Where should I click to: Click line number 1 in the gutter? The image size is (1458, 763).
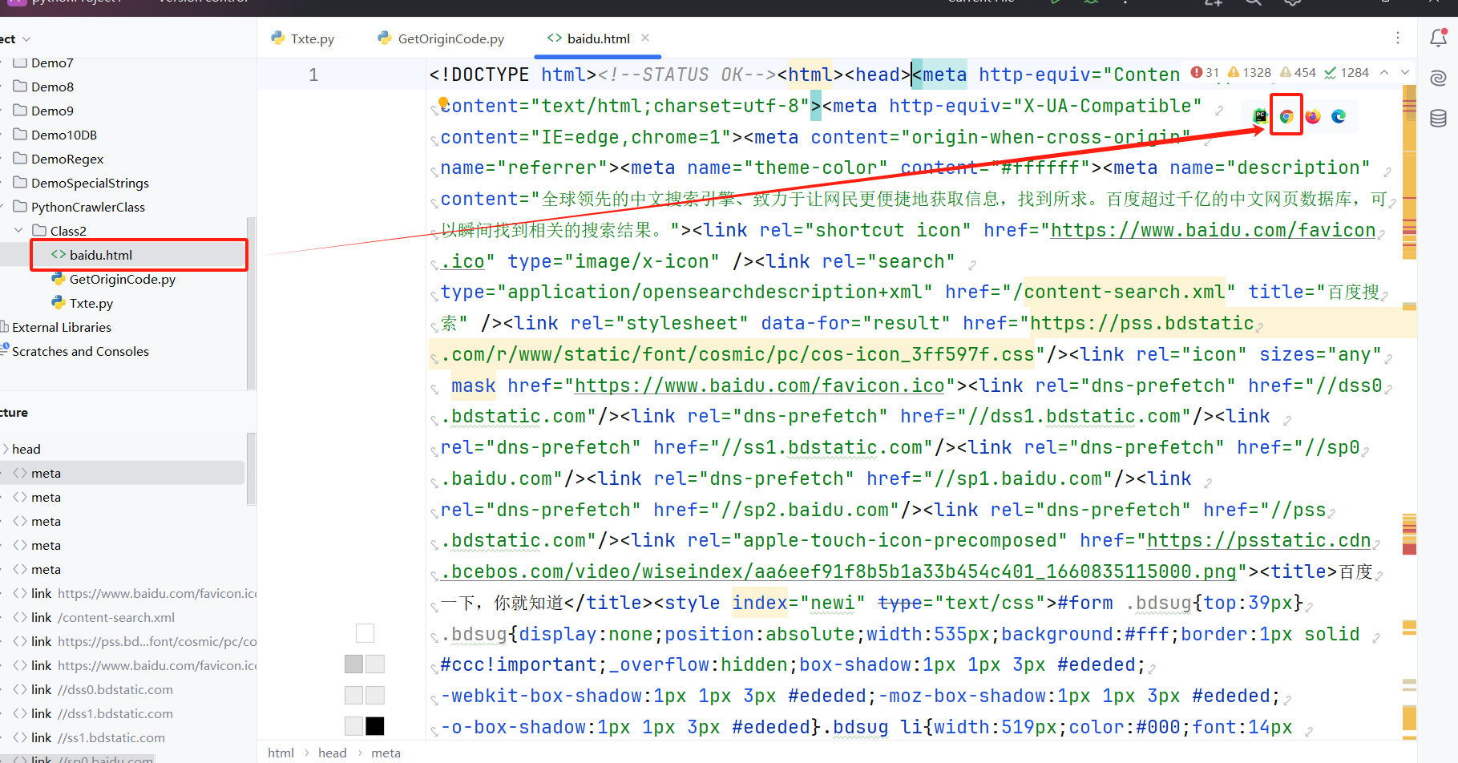tap(313, 75)
